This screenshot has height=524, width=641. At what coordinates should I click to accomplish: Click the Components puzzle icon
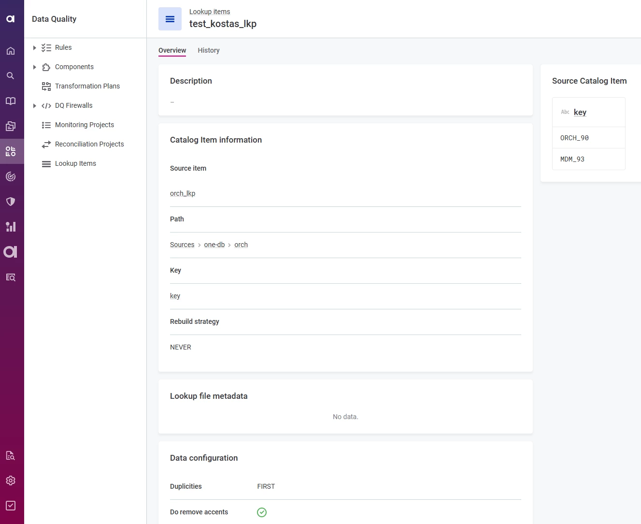pos(46,67)
